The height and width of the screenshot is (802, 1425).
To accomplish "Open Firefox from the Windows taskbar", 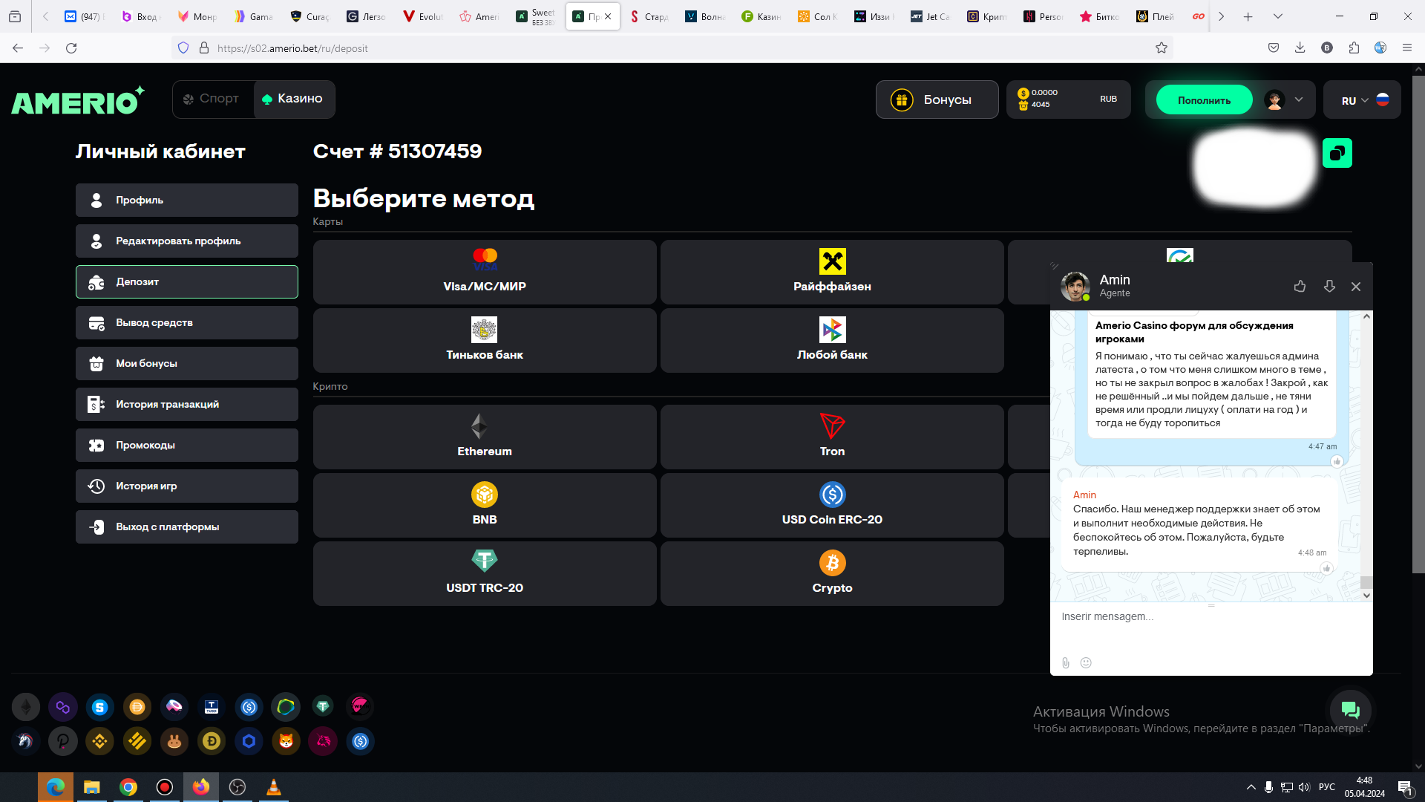I will [200, 787].
